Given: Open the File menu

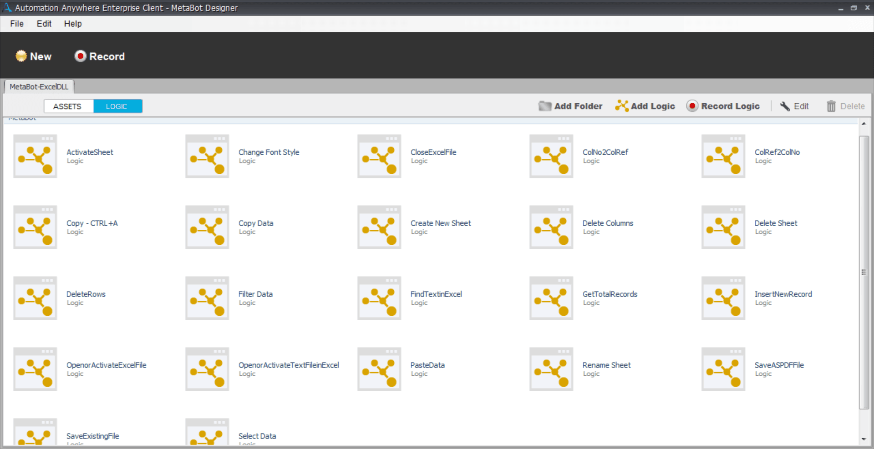Looking at the screenshot, I should click(x=17, y=24).
